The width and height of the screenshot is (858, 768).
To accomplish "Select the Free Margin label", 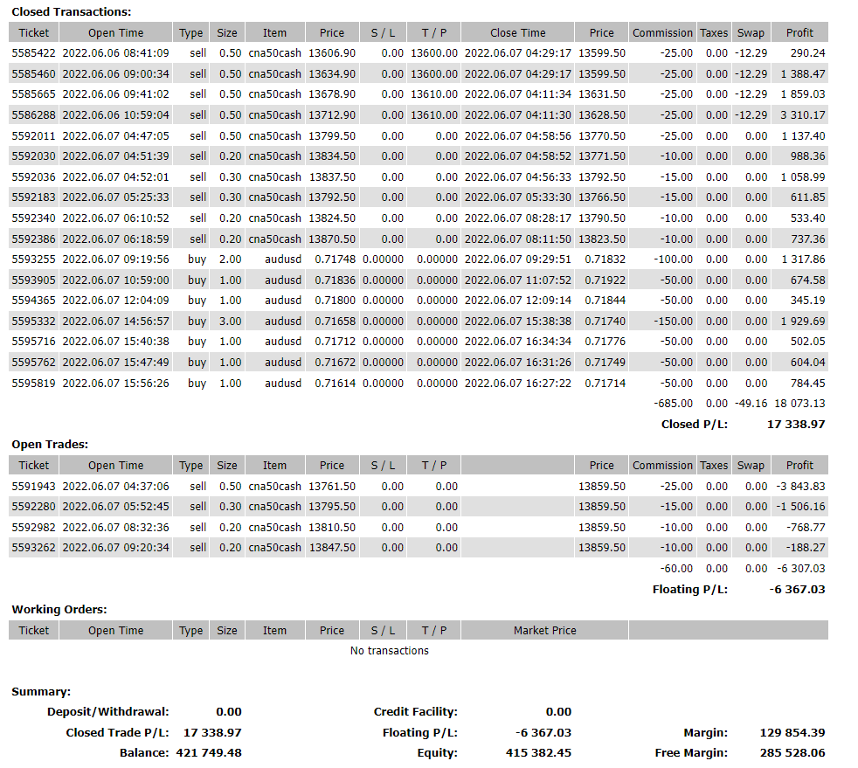I will pyautogui.click(x=691, y=753).
